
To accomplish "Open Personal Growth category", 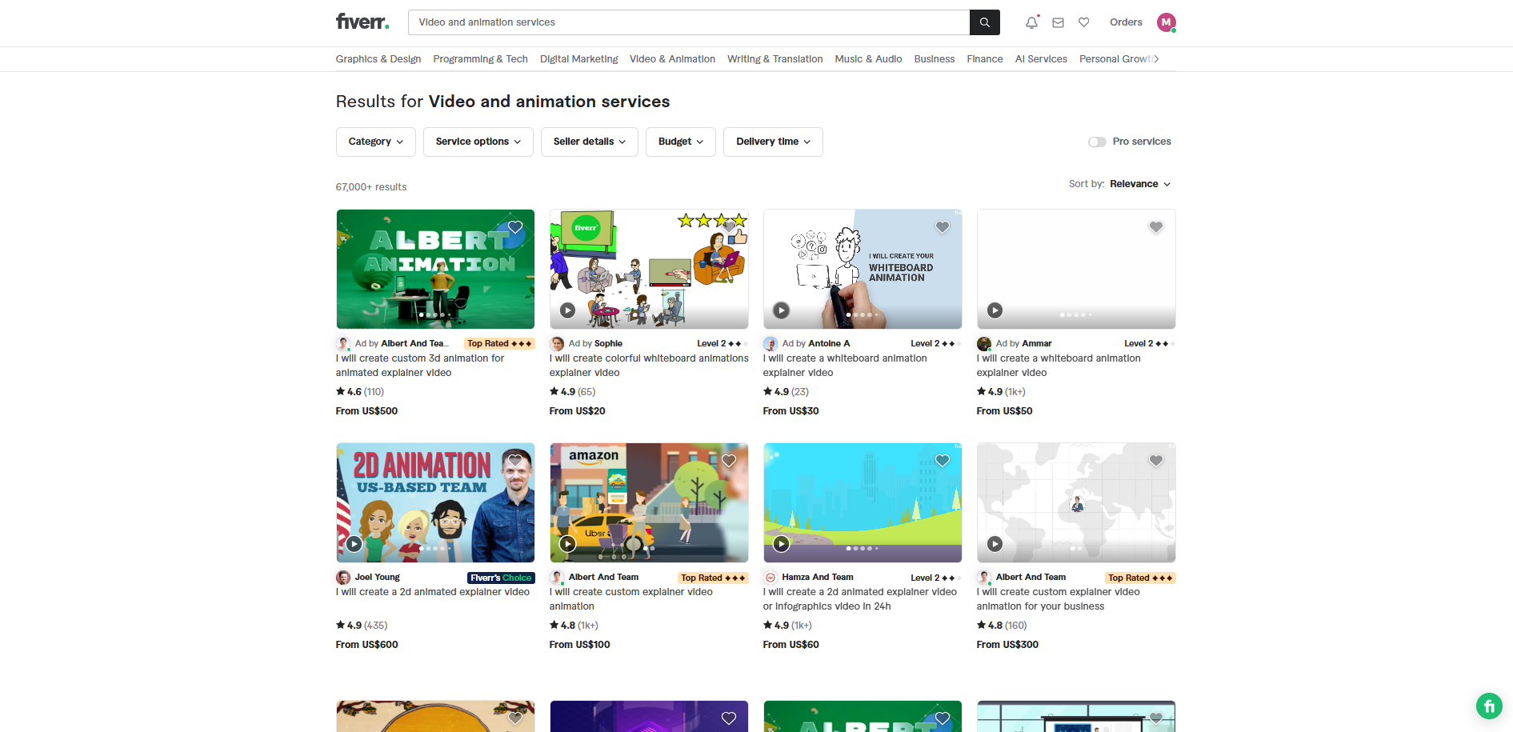I will [1115, 59].
